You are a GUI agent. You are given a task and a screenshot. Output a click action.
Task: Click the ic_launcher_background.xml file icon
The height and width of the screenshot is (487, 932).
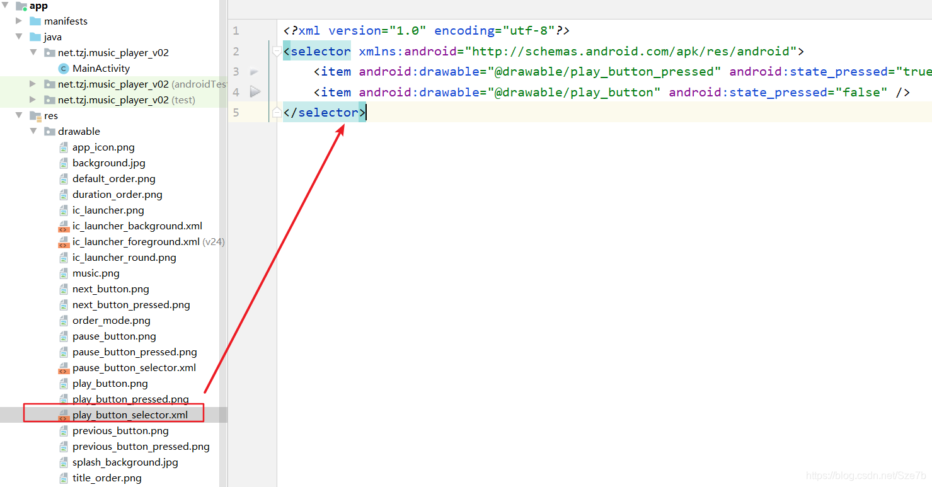[64, 226]
